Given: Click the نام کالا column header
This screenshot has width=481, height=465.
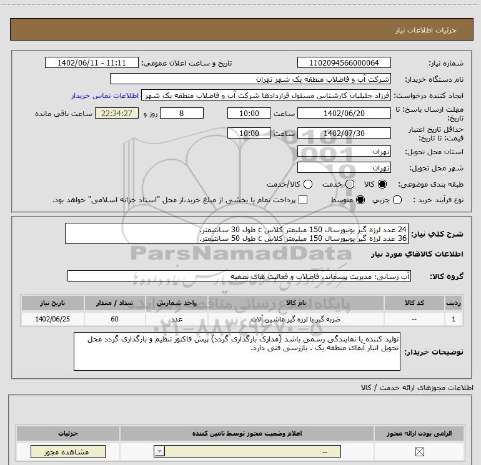Looking at the screenshot, I should [x=295, y=303].
